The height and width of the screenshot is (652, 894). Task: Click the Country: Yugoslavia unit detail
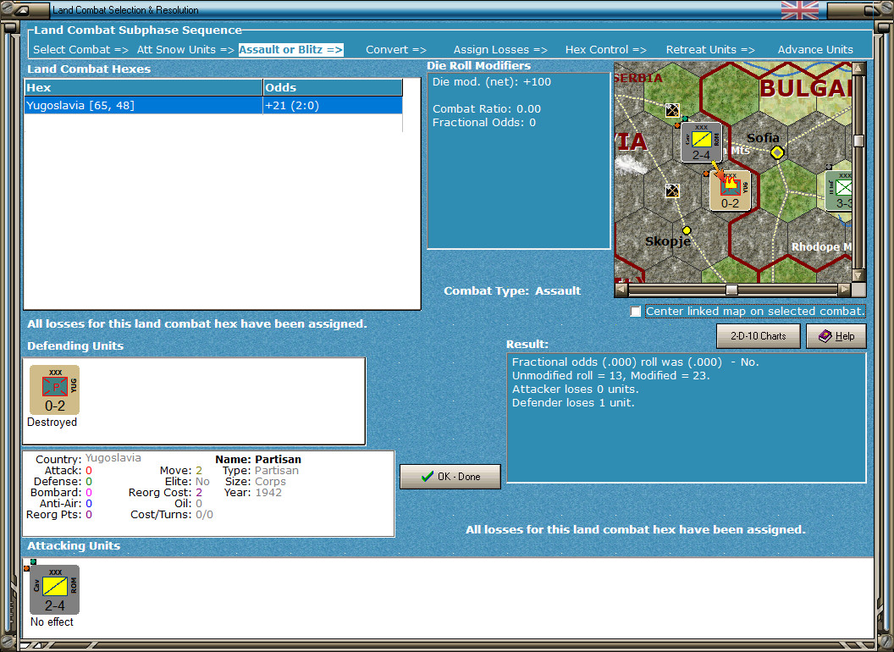[88, 459]
